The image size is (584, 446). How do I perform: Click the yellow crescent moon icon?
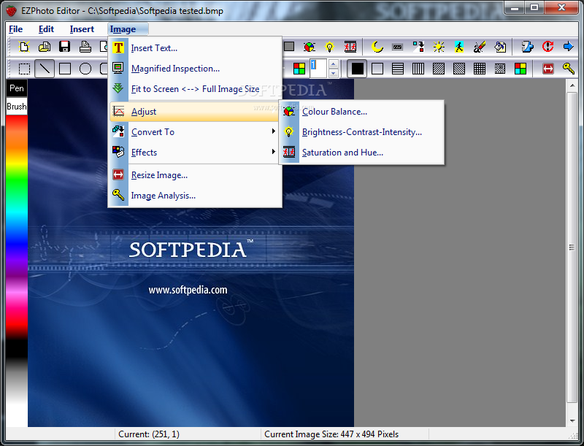point(377,47)
